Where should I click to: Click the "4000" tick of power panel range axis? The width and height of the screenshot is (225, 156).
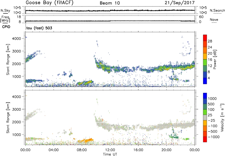[17, 39]
